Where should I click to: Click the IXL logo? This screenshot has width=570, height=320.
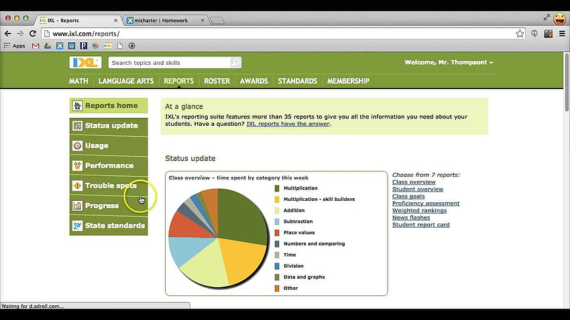pyautogui.click(x=85, y=62)
